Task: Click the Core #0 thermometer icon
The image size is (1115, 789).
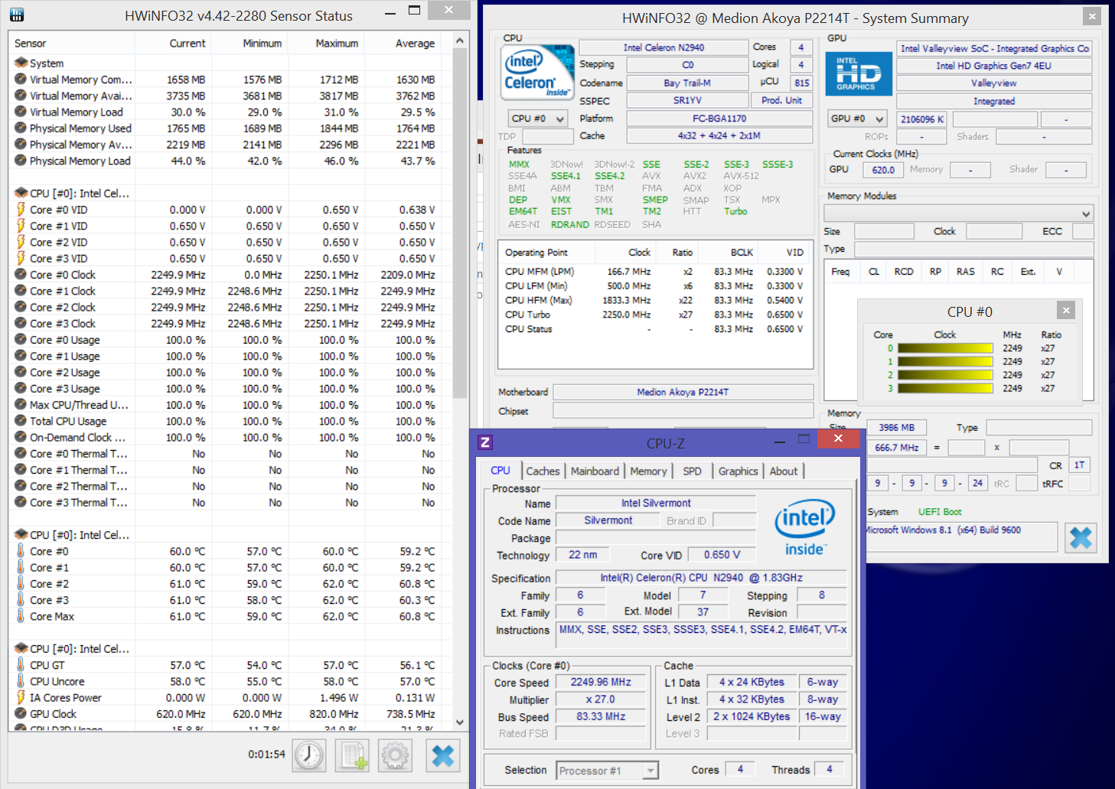Action: [21, 551]
